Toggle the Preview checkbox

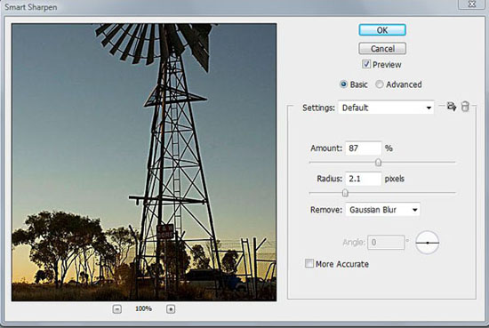pyautogui.click(x=366, y=64)
